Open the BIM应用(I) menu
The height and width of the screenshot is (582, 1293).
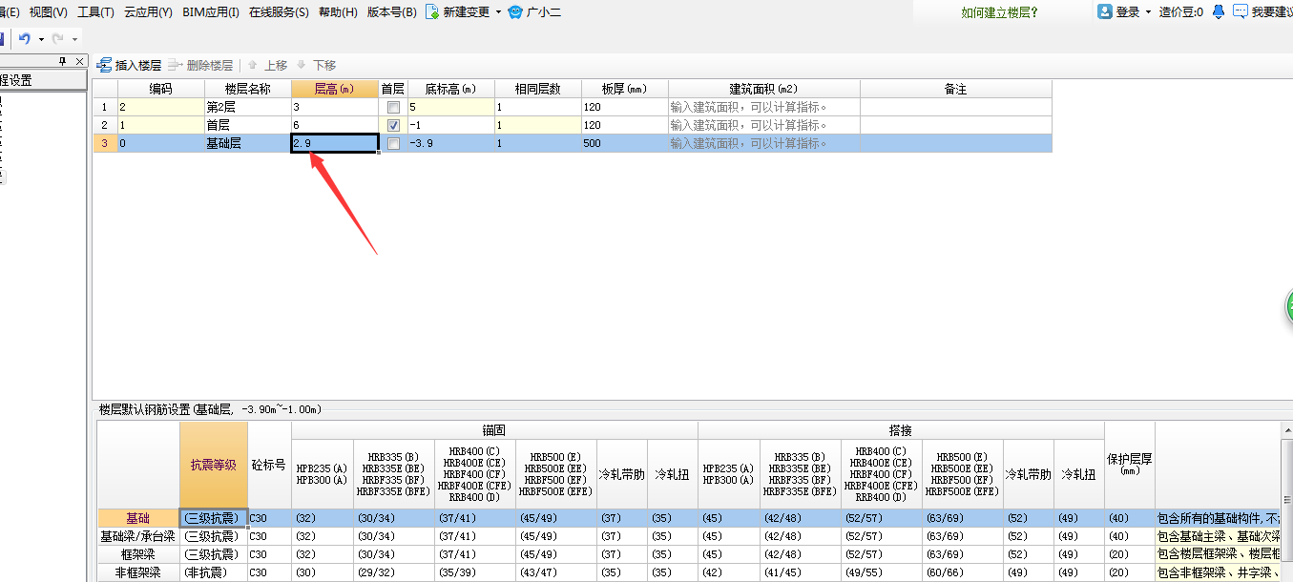pyautogui.click(x=211, y=12)
